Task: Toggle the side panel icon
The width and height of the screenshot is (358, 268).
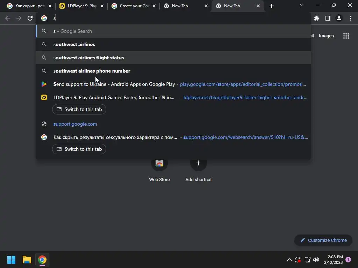Action: [x=328, y=18]
